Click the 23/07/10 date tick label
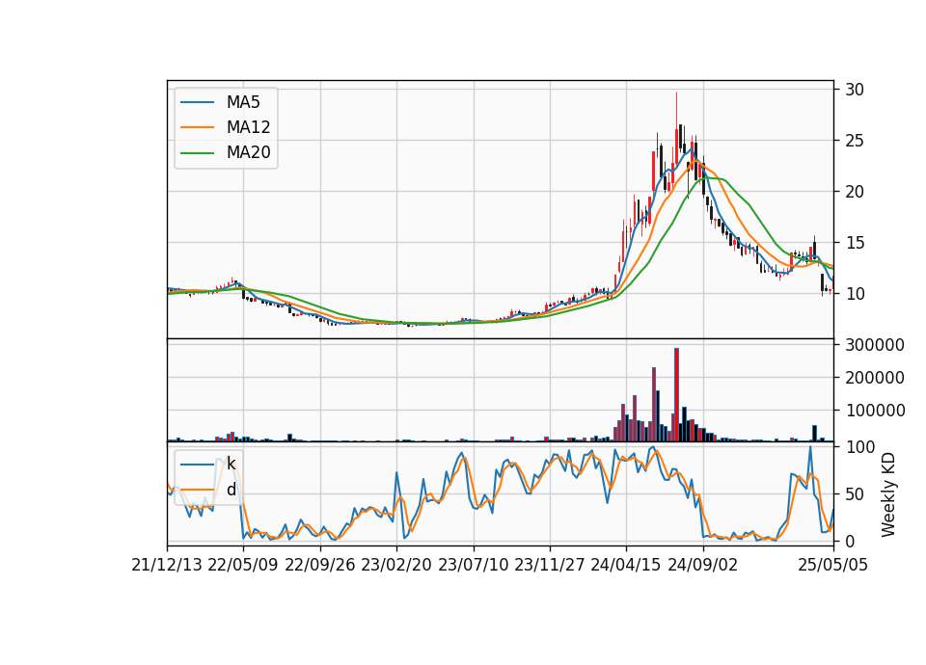926x665 pixels. [x=473, y=565]
